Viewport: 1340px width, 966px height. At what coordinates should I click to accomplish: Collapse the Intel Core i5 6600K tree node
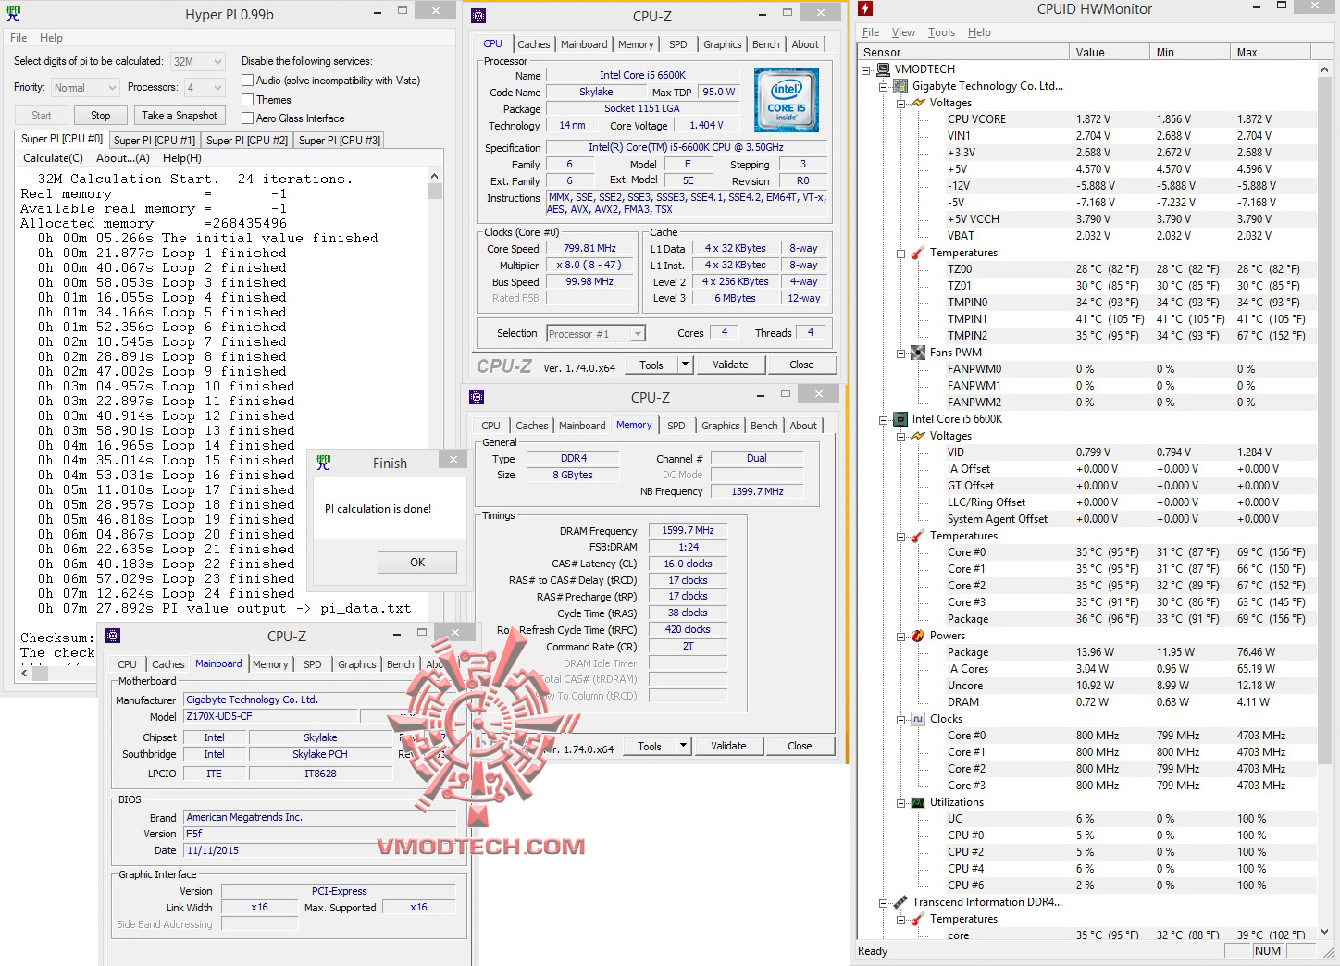pos(884,420)
